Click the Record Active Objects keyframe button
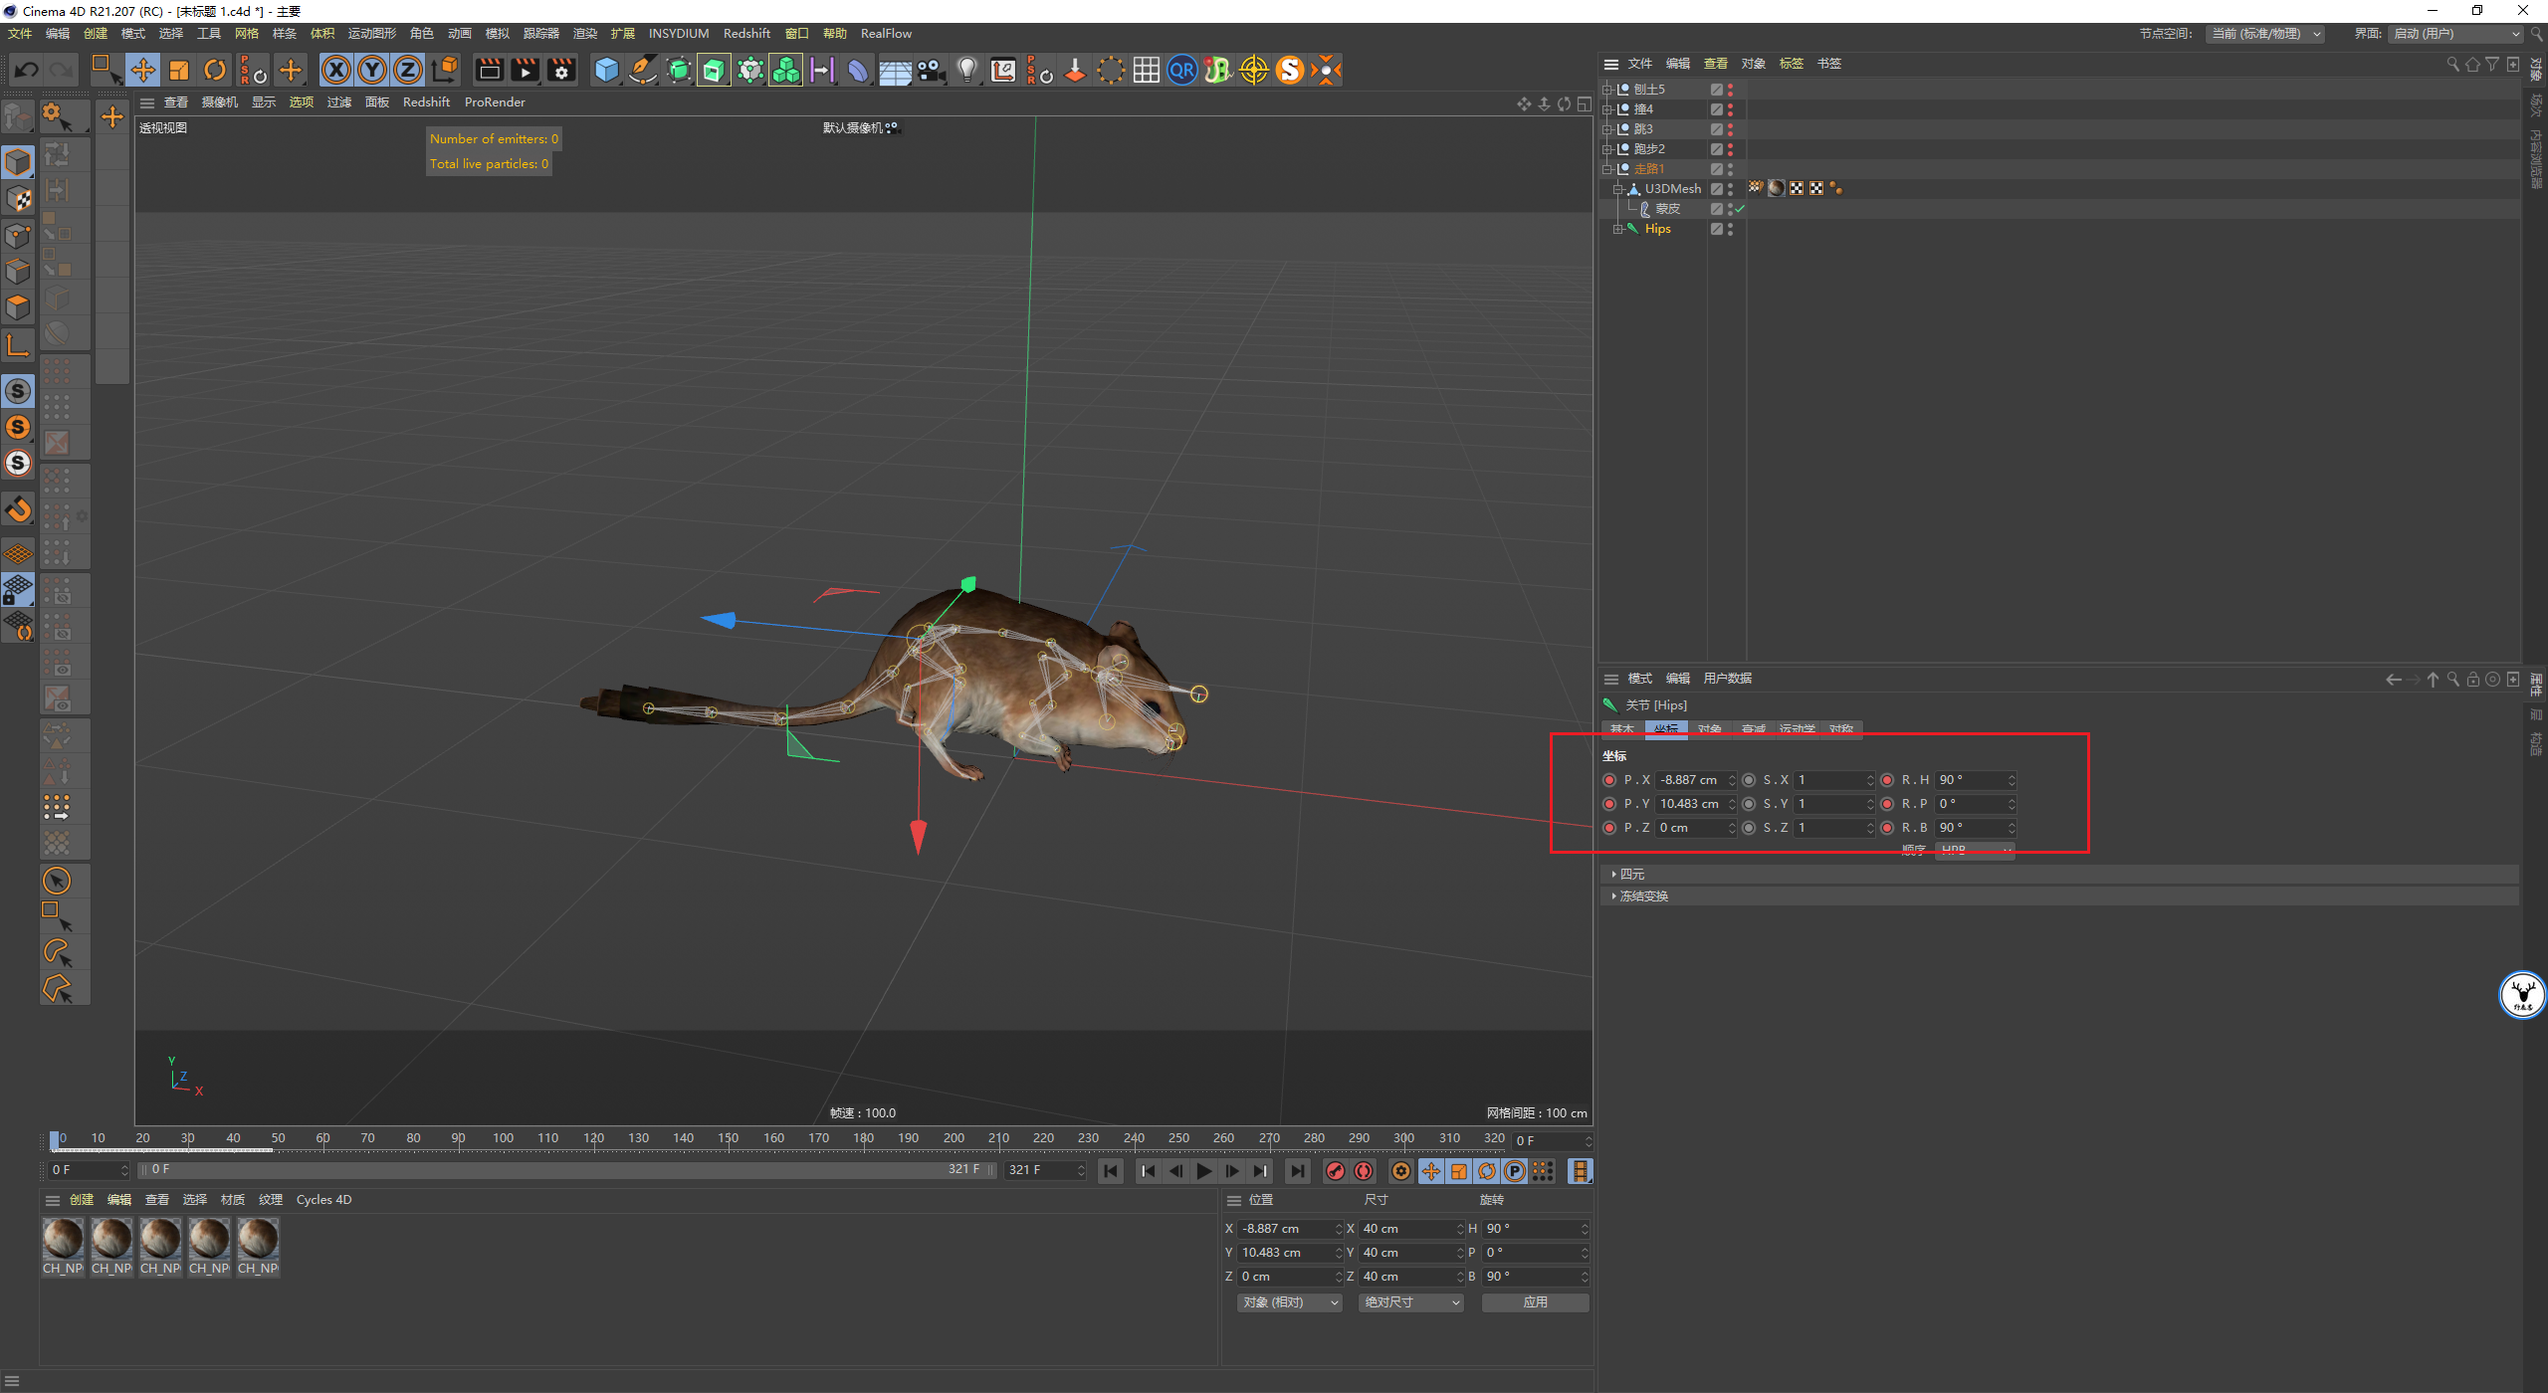This screenshot has width=2548, height=1393. [x=1336, y=1171]
